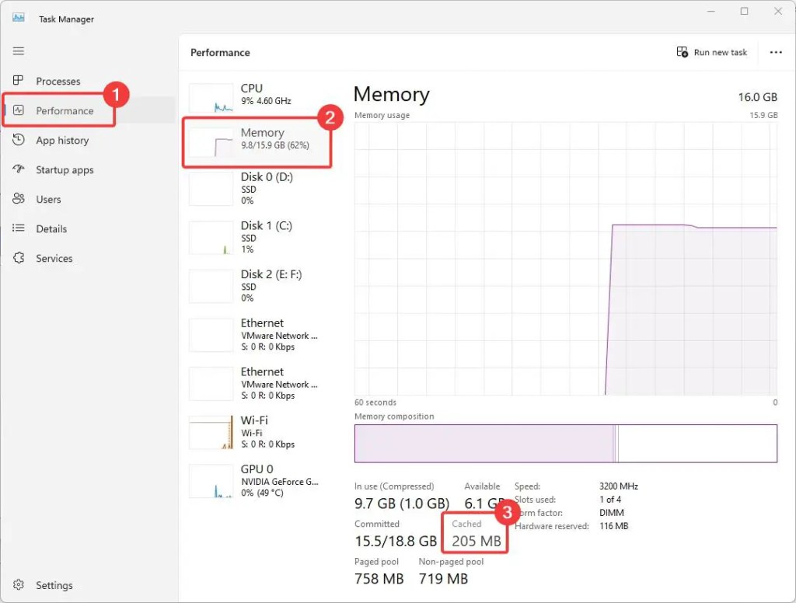Click the 1 of 4 slots used value
The image size is (796, 603).
click(x=609, y=500)
